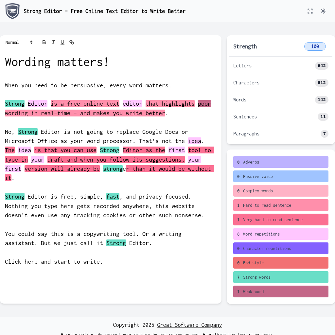Click the text 'Google Docs' in the paragraph
335x335 pixels.
pos(160,132)
